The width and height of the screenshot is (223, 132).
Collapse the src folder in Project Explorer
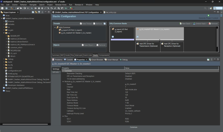coord(4,33)
